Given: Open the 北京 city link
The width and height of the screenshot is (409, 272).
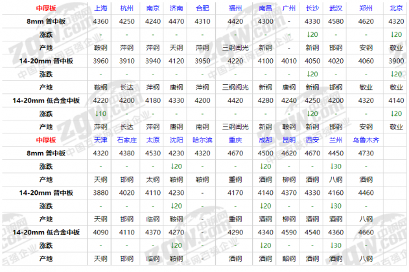Looking at the screenshot, I should 396,10.
